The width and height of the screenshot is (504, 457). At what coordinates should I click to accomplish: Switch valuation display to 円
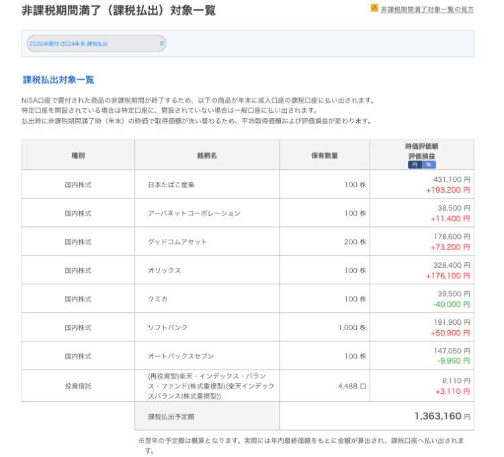point(415,164)
